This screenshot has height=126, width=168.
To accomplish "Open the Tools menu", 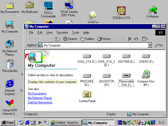I will pos(76,33).
